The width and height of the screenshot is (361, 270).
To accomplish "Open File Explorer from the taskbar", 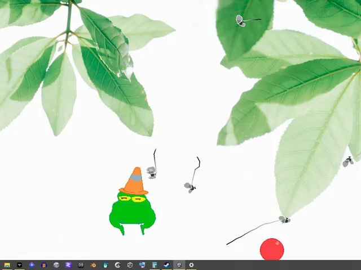I will [x=7, y=265].
